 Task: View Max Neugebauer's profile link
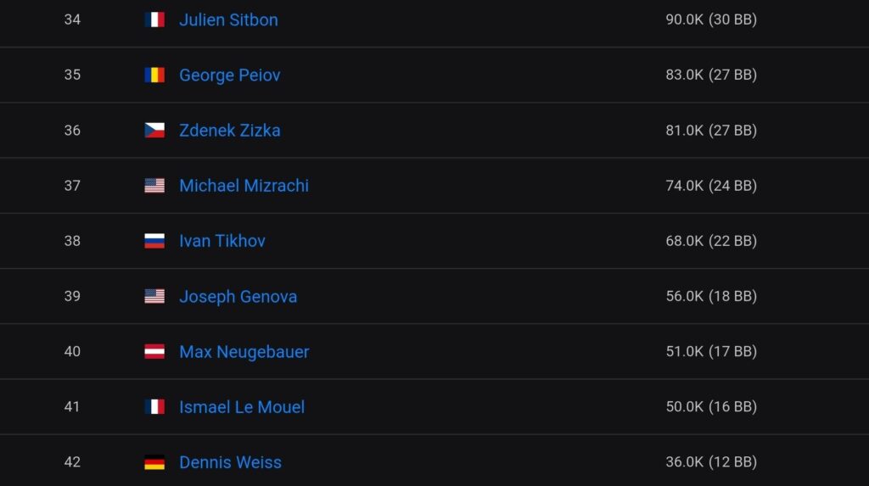[244, 352]
